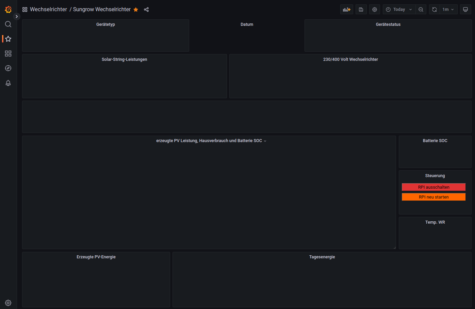Open the 1m refresh interval dropdown
The height and width of the screenshot is (309, 475).
pyautogui.click(x=448, y=10)
